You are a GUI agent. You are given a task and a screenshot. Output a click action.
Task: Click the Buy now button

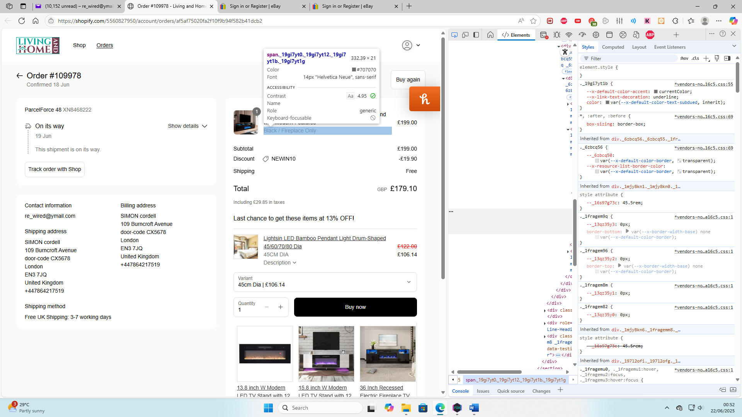click(x=355, y=307)
